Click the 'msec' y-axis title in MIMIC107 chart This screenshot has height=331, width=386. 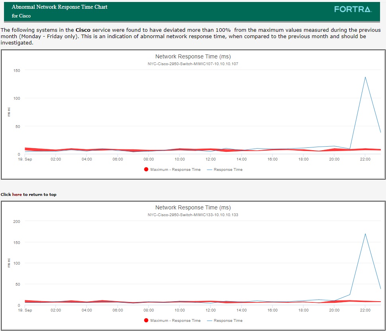click(9, 112)
